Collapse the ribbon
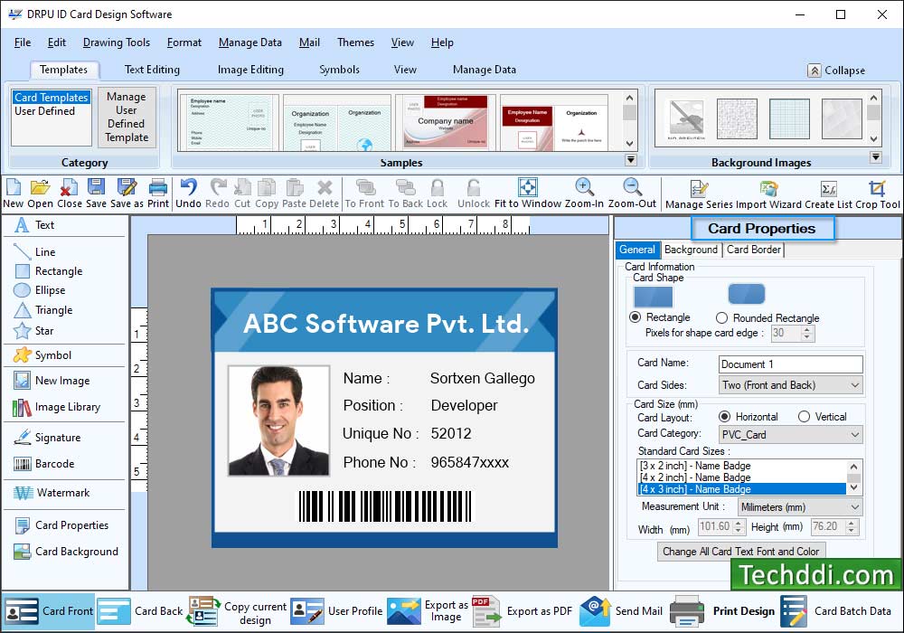Screen dimensions: 904x633 point(836,71)
